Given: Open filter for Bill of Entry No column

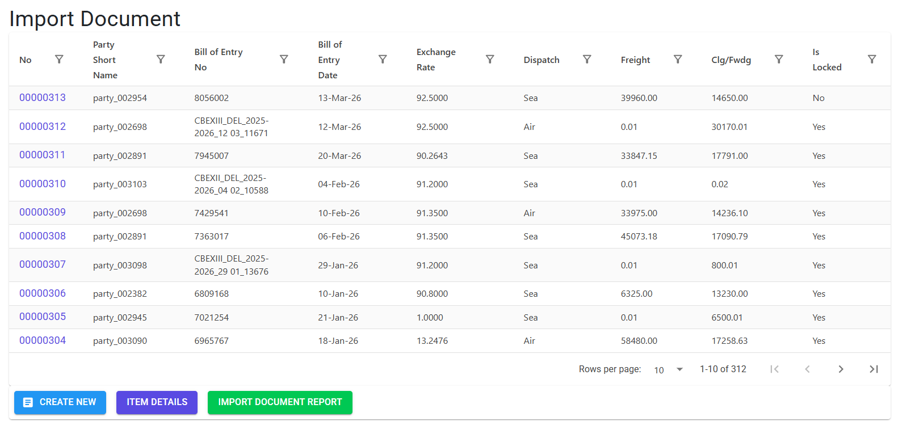Looking at the screenshot, I should tap(284, 60).
